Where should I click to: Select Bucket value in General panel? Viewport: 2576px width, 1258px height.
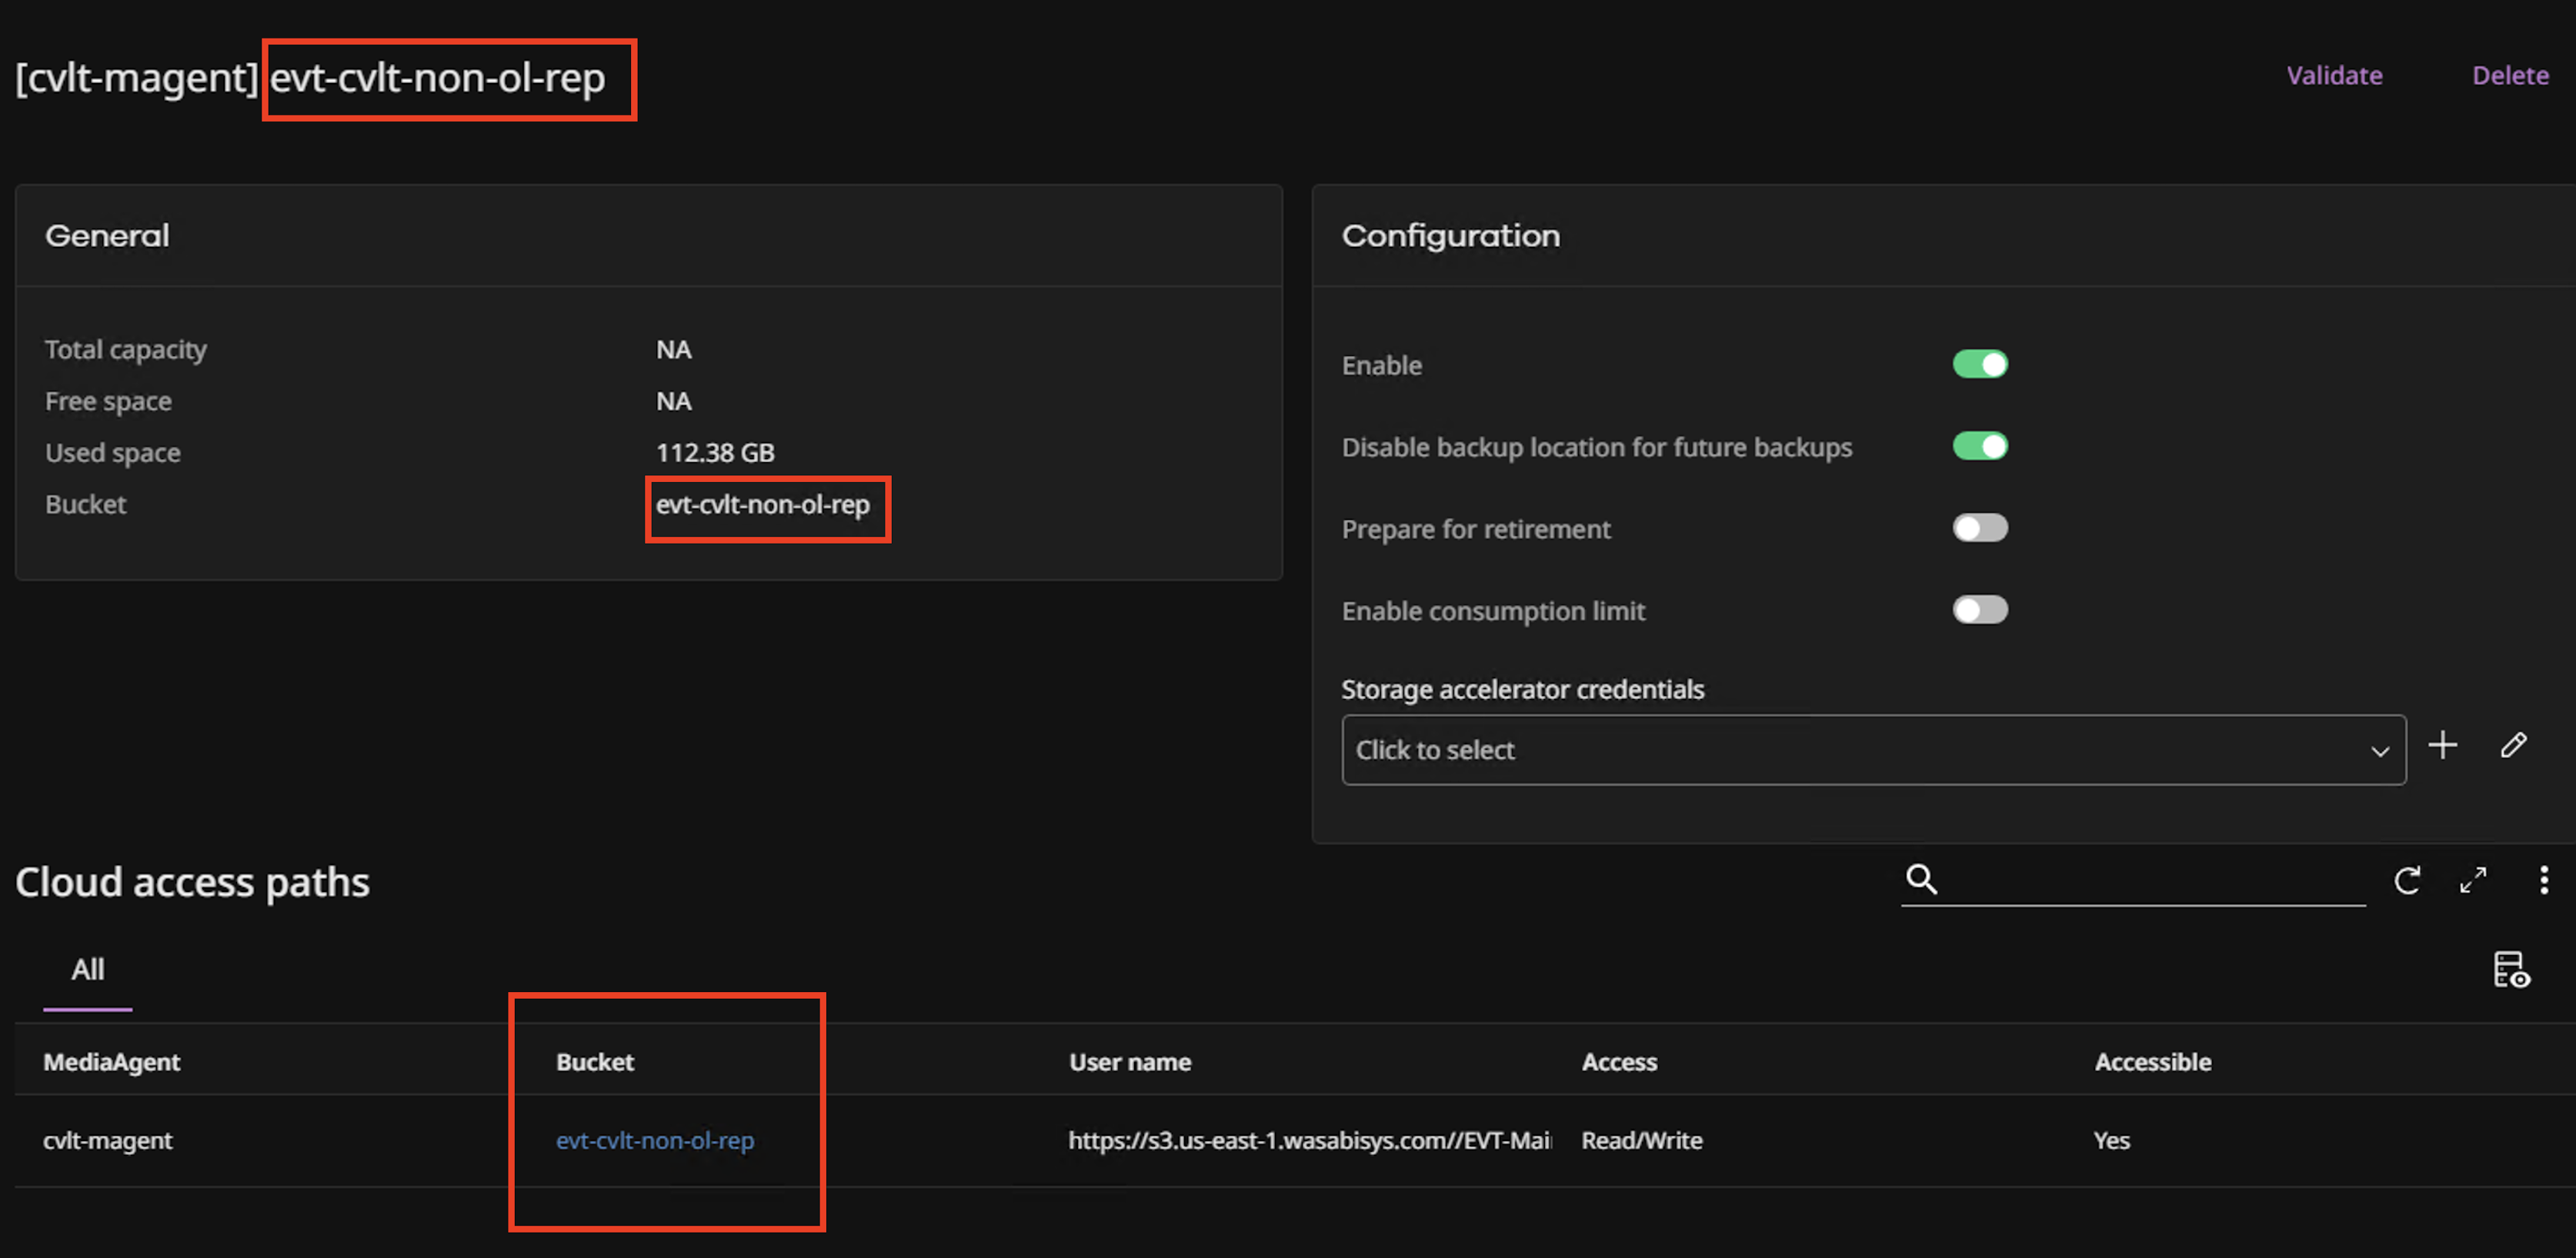763,504
